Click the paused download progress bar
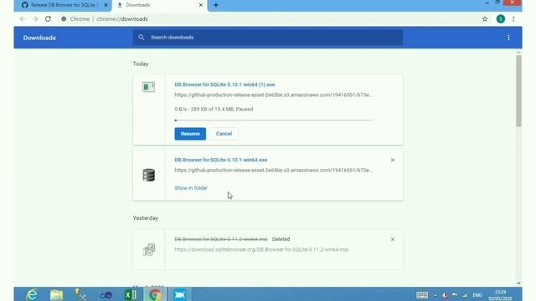The height and width of the screenshot is (301, 536). coord(274,120)
